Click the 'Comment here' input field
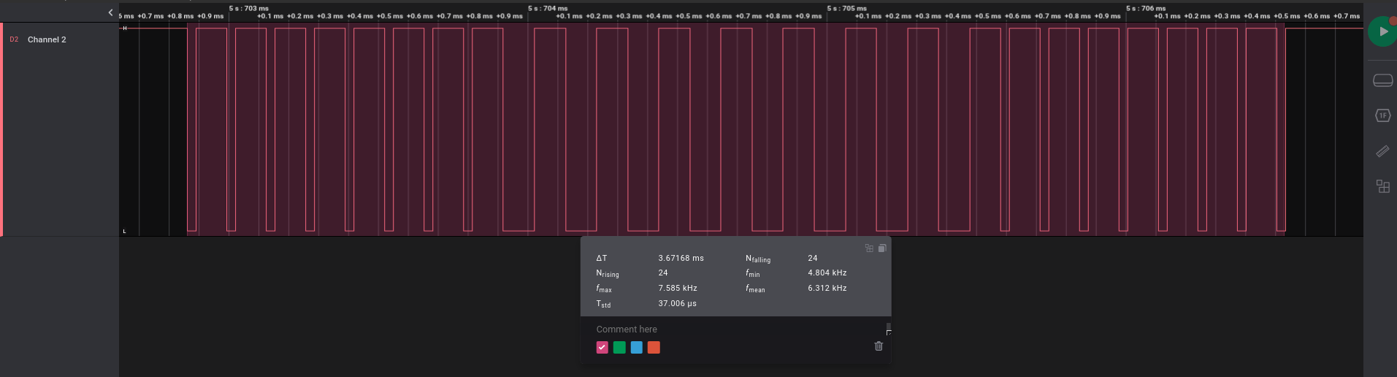Image resolution: width=1397 pixels, height=377 pixels. (738, 330)
